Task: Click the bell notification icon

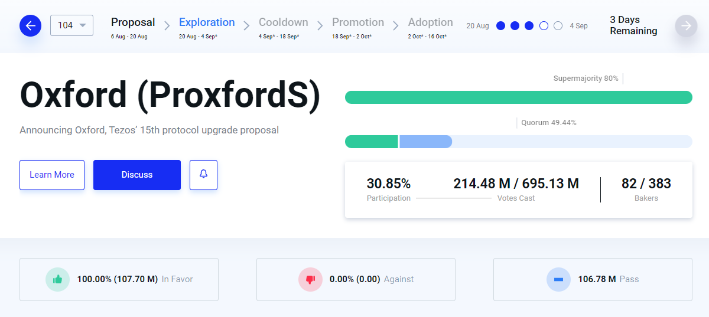Action: (x=203, y=175)
